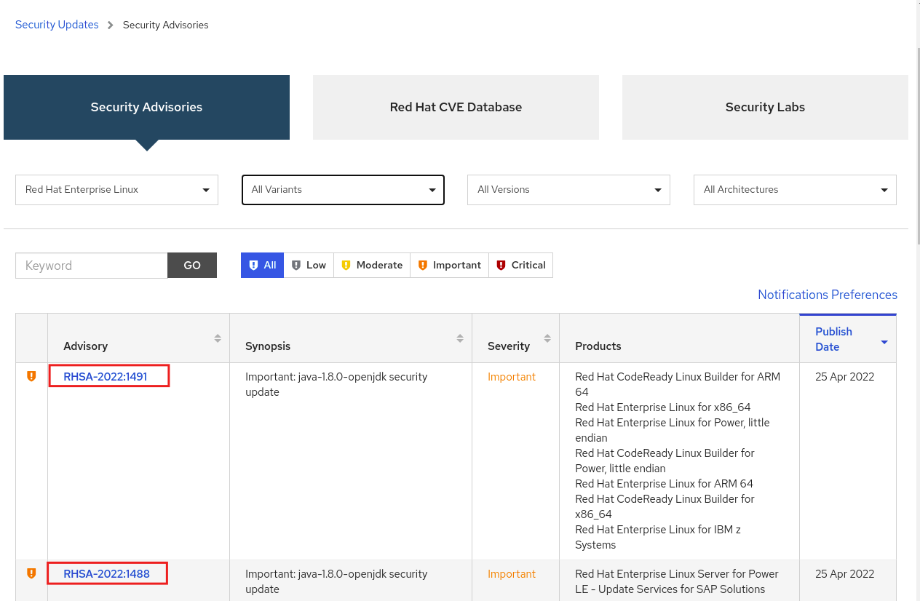This screenshot has height=601, width=920.
Task: Click the sort arrows in Advisory column
Action: (217, 338)
